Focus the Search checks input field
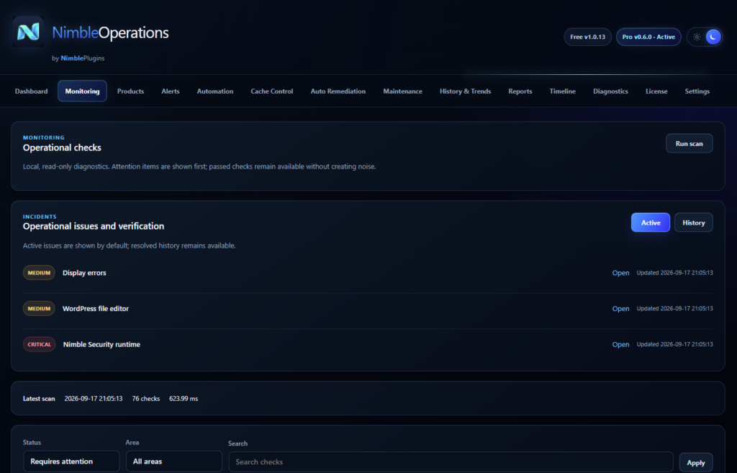This screenshot has height=473, width=737. 451,461
